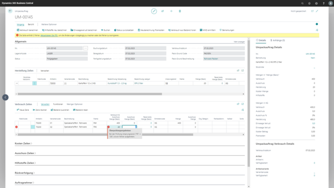This screenshot has width=334, height=188.
Task: Click Bemerkungen action
Action: (227, 30)
